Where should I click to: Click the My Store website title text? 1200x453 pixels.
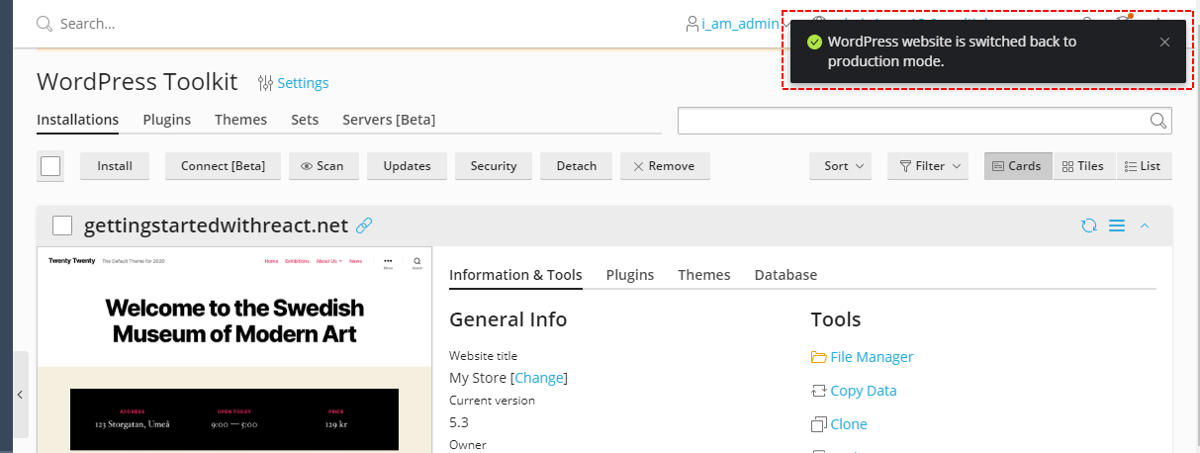[478, 378]
